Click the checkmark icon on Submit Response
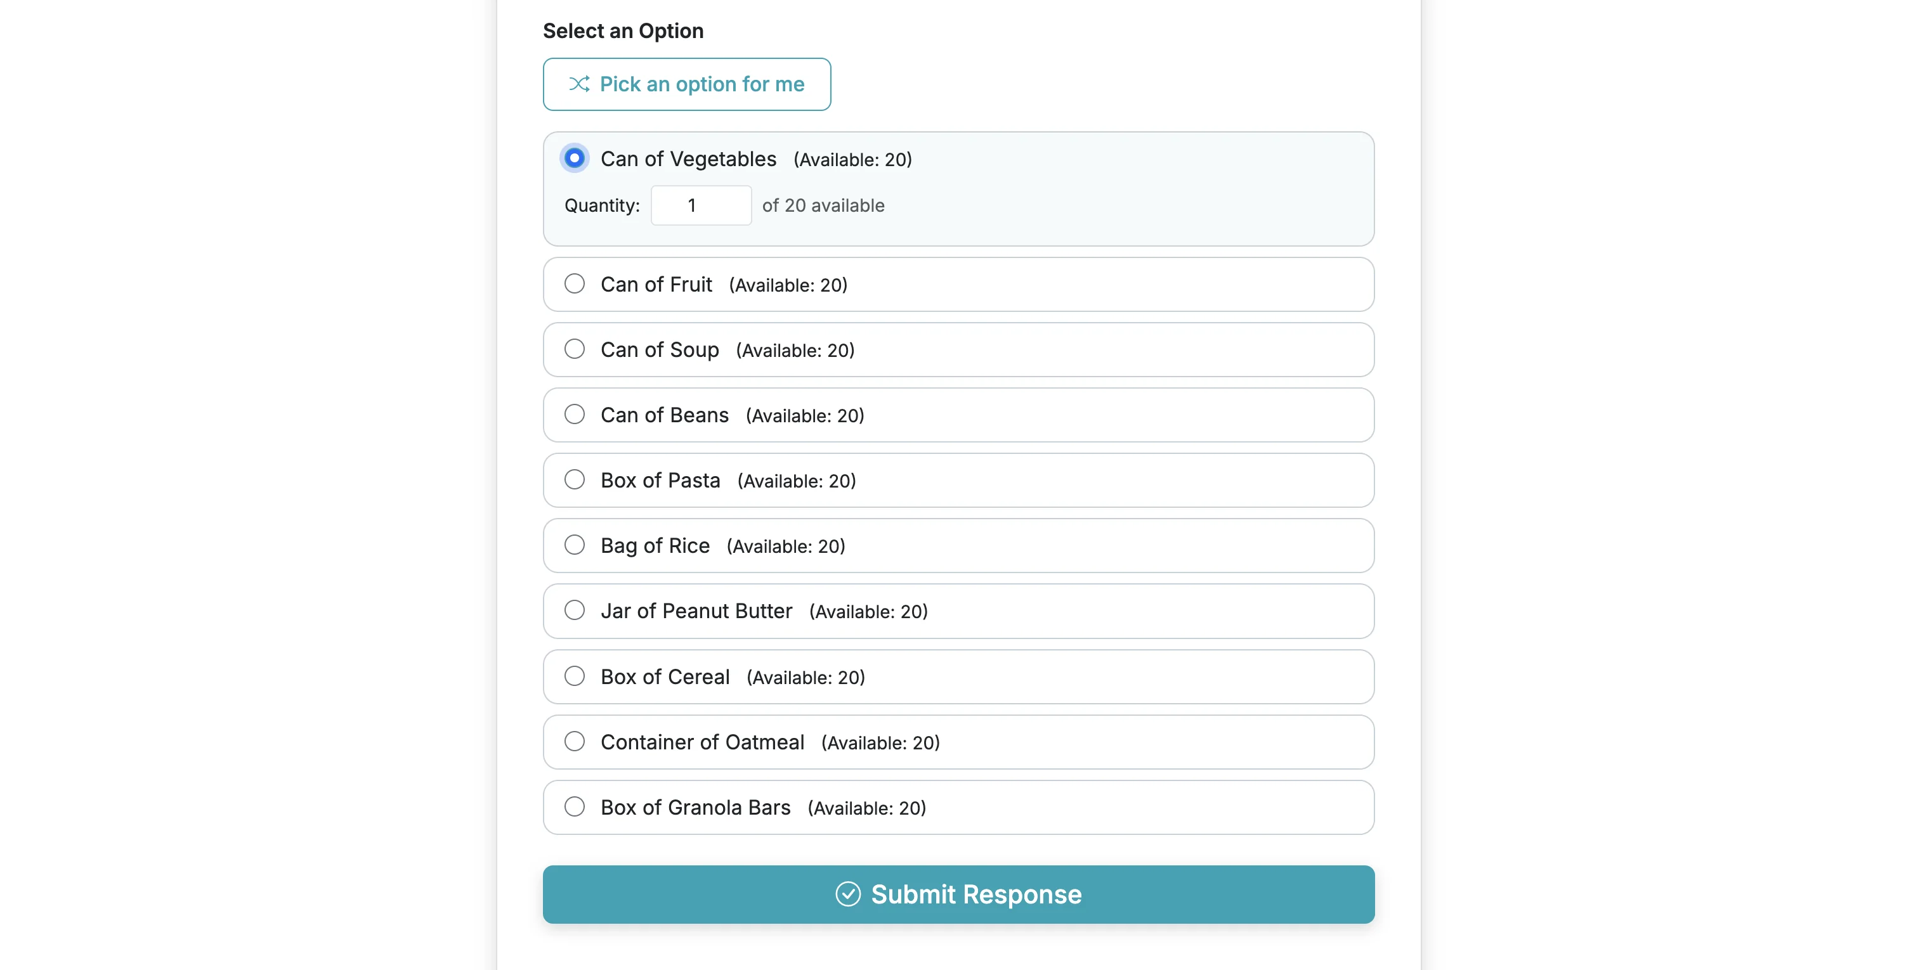1918x970 pixels. click(x=848, y=893)
